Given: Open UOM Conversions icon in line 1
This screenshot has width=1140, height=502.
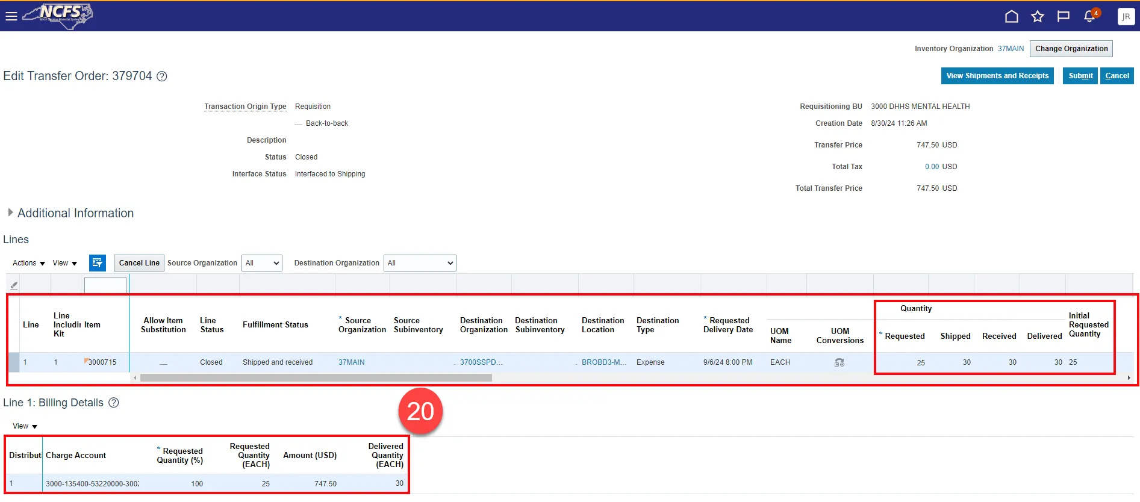Looking at the screenshot, I should (x=839, y=362).
